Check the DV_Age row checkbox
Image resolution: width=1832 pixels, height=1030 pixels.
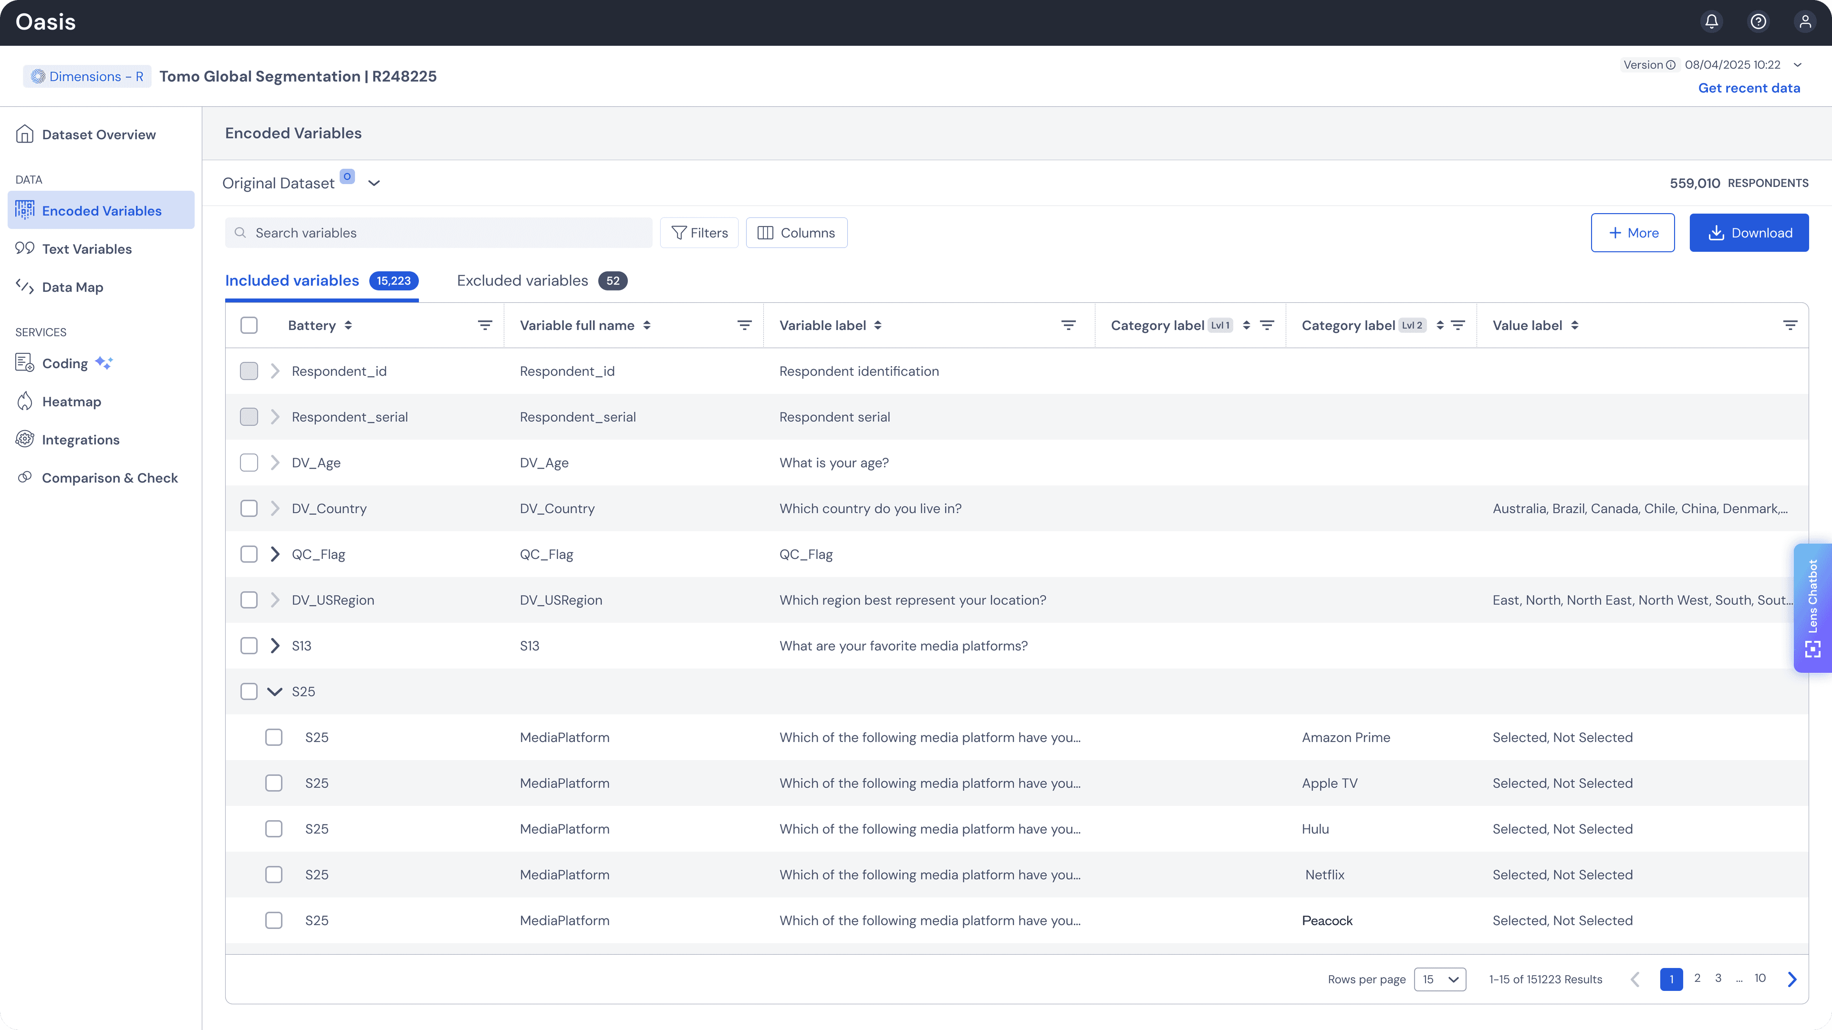tap(249, 463)
